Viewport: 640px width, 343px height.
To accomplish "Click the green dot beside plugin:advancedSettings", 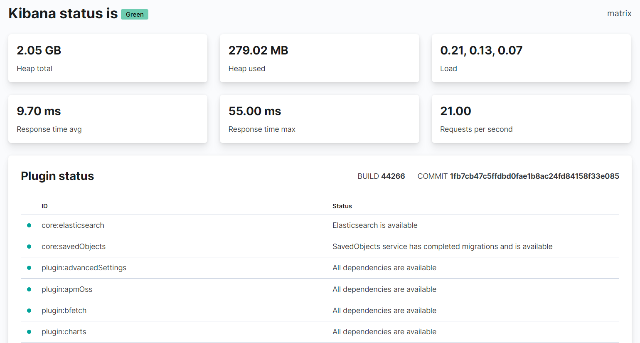I will click(x=29, y=268).
